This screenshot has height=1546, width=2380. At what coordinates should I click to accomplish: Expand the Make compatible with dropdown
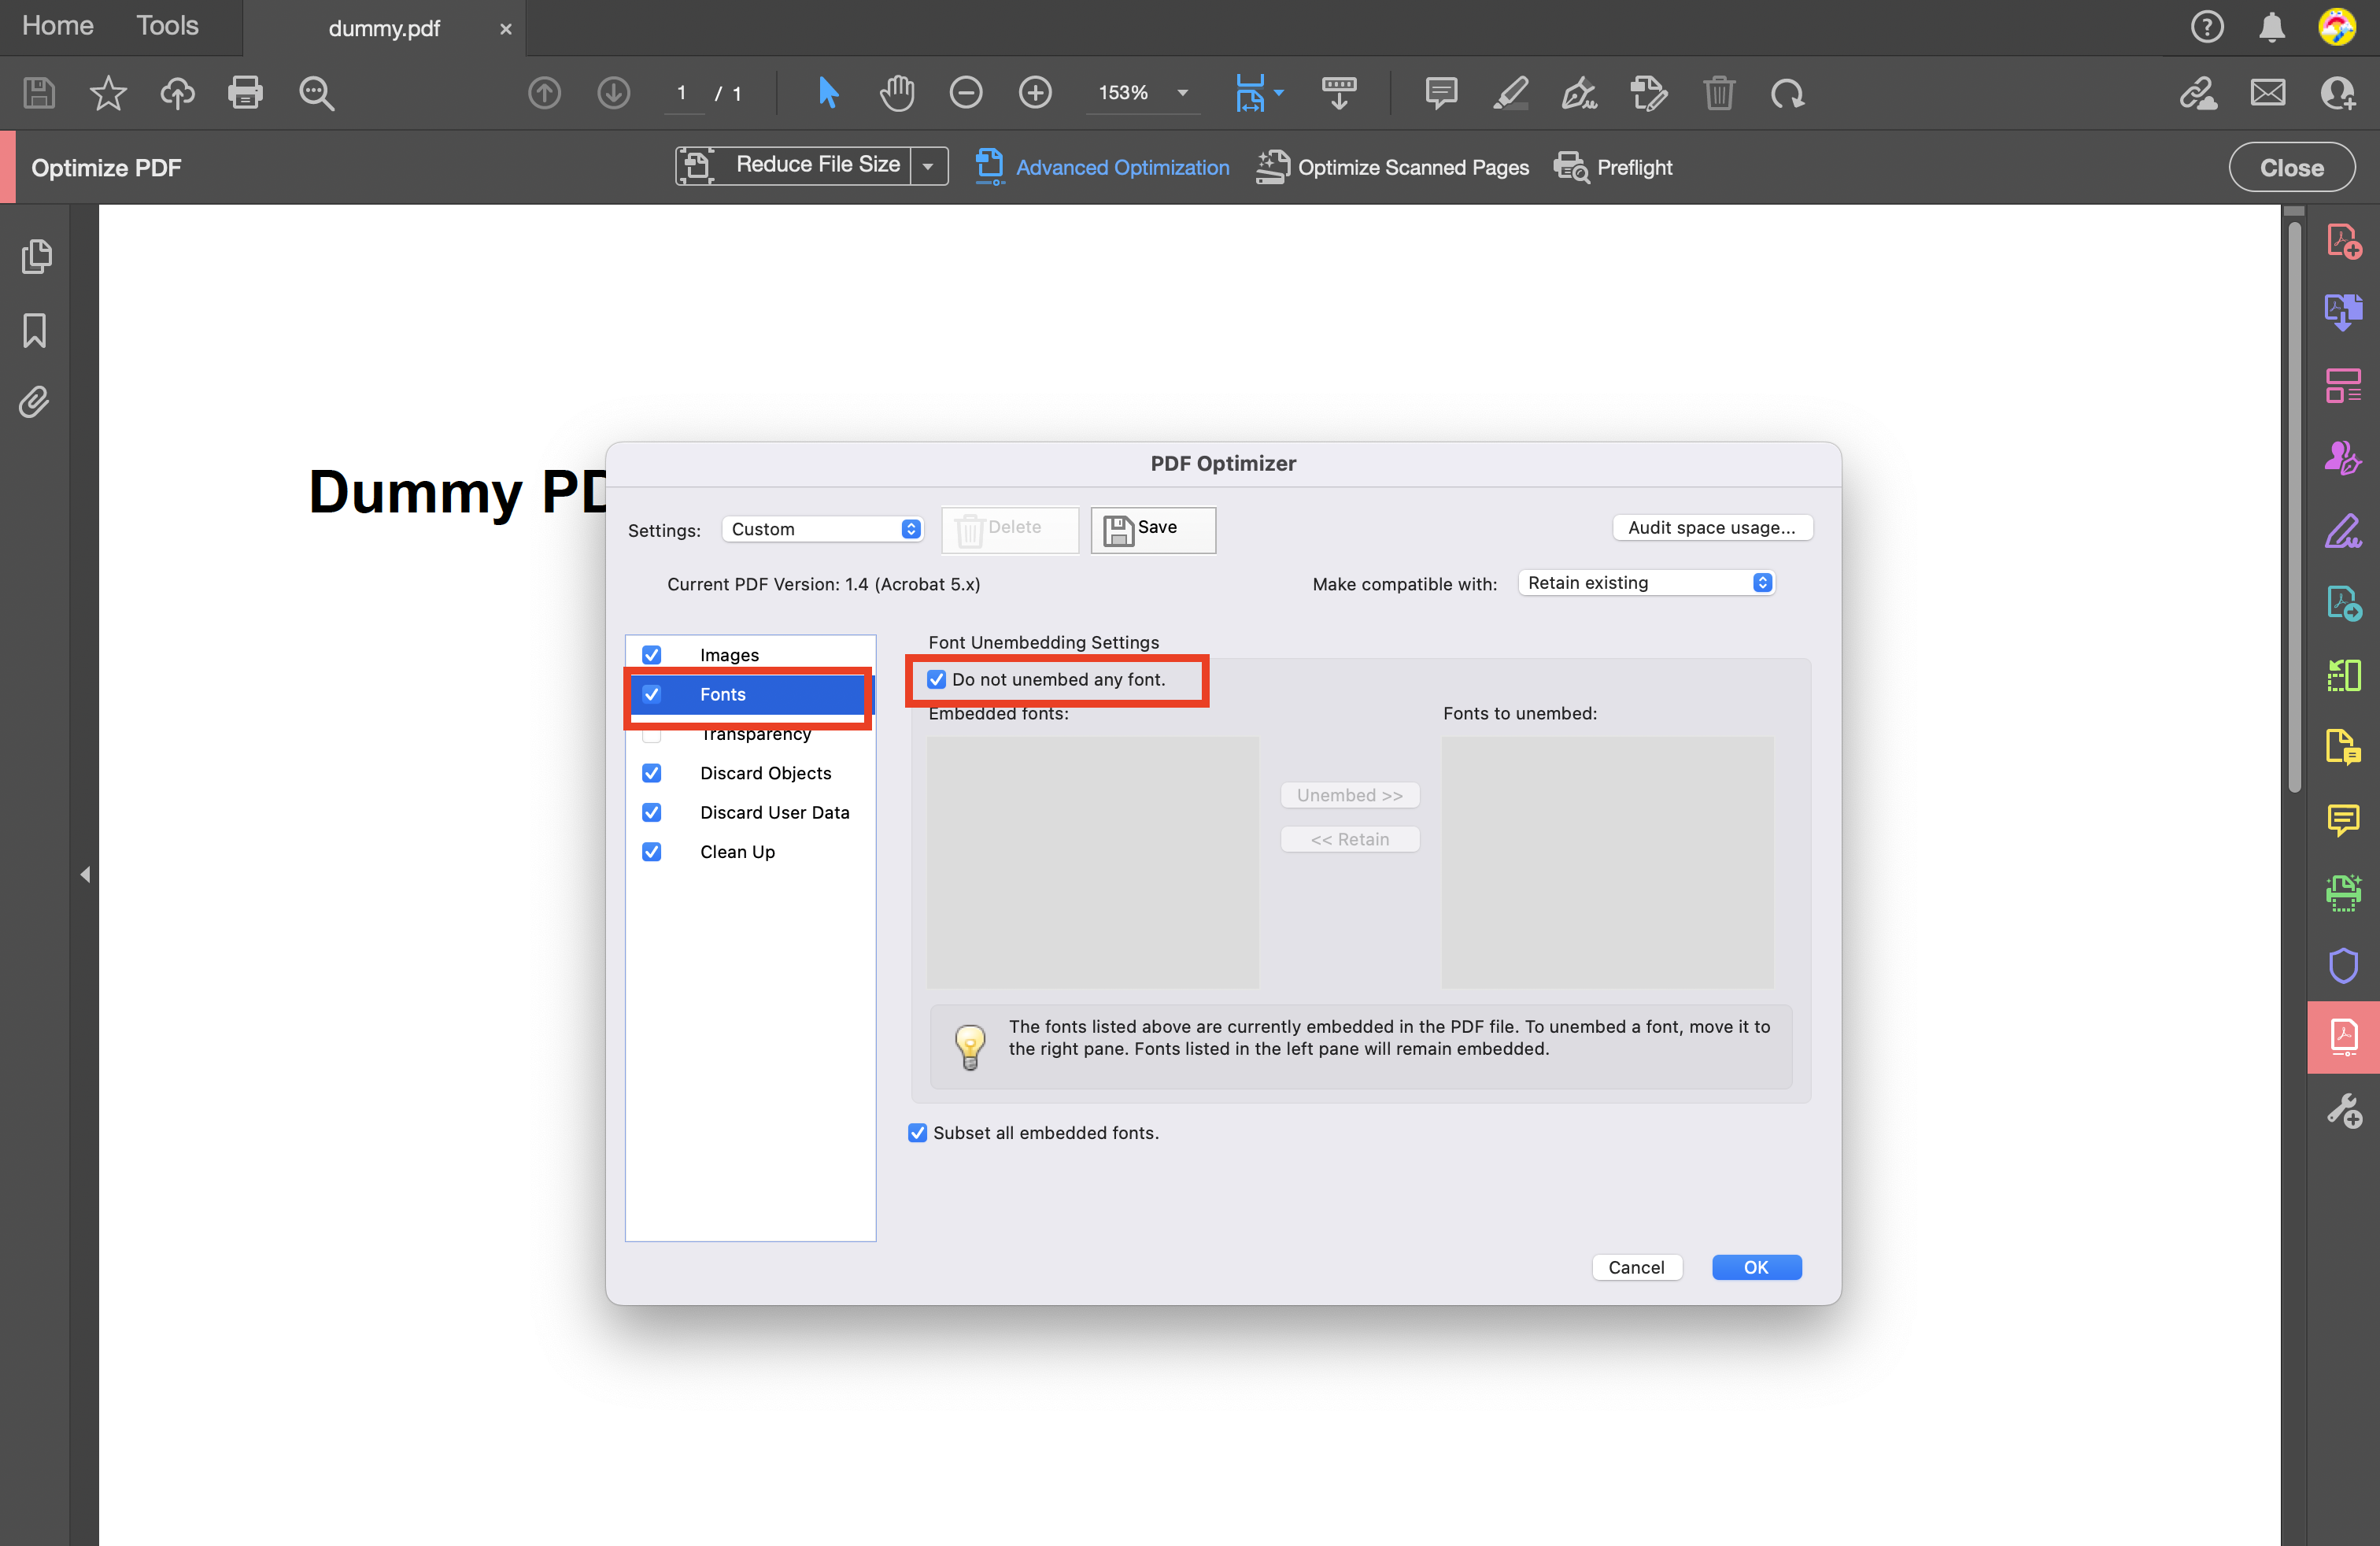pyautogui.click(x=1645, y=582)
